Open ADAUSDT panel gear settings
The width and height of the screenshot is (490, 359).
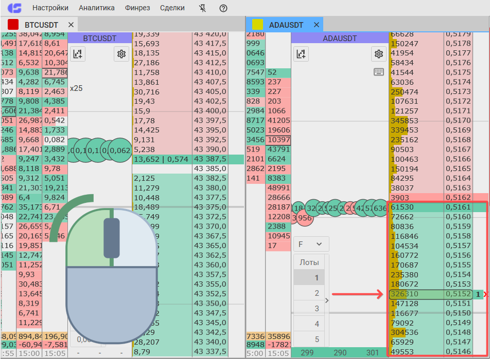coord(379,53)
